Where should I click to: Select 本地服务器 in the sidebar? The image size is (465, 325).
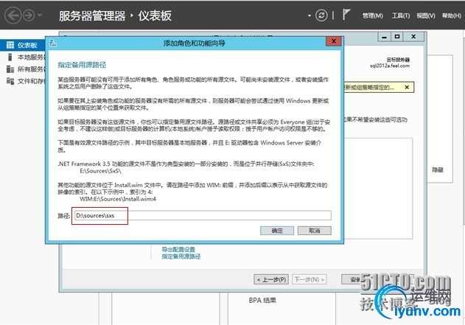coord(31,57)
